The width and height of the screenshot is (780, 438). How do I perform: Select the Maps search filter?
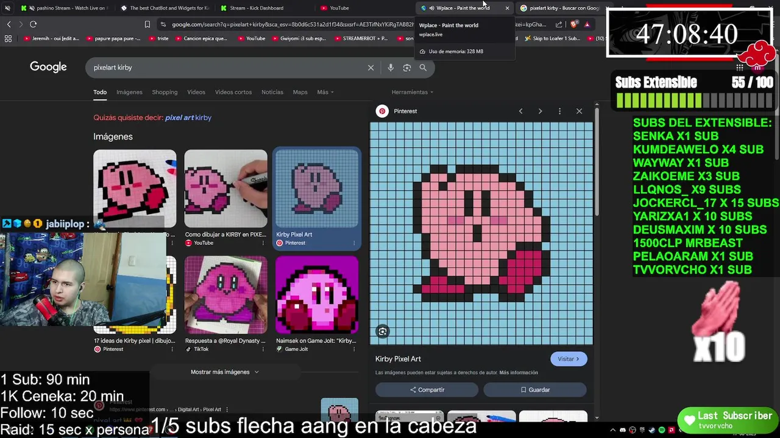tap(300, 92)
